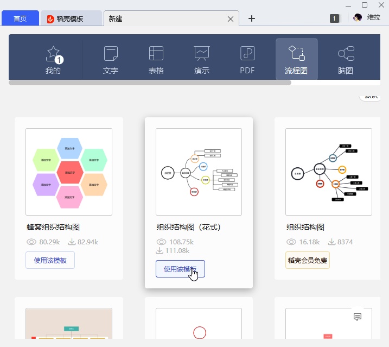
Task: Open the comment feedback icon
Action: click(358, 317)
